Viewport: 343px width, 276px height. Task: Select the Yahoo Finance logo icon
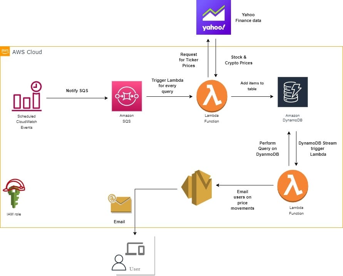pos(213,18)
